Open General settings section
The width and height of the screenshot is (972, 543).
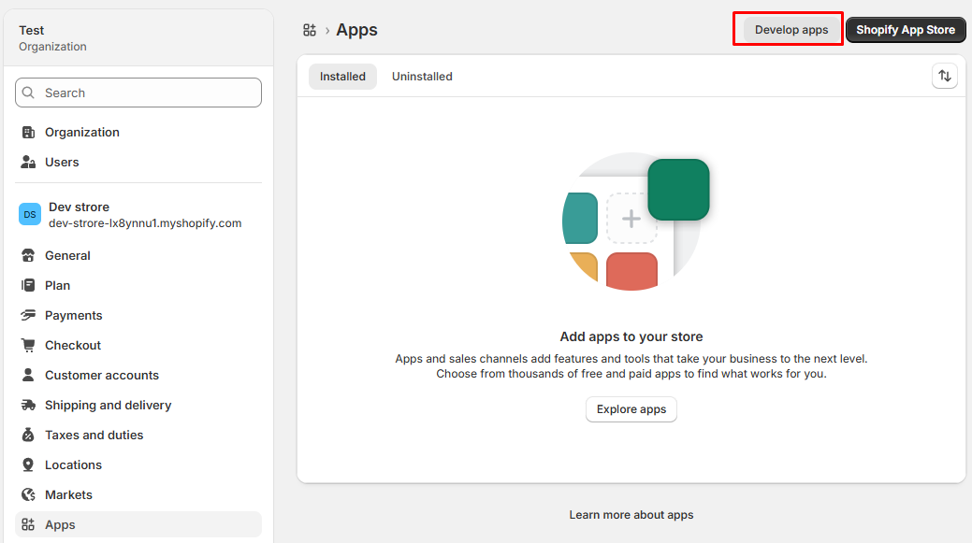[138, 256]
